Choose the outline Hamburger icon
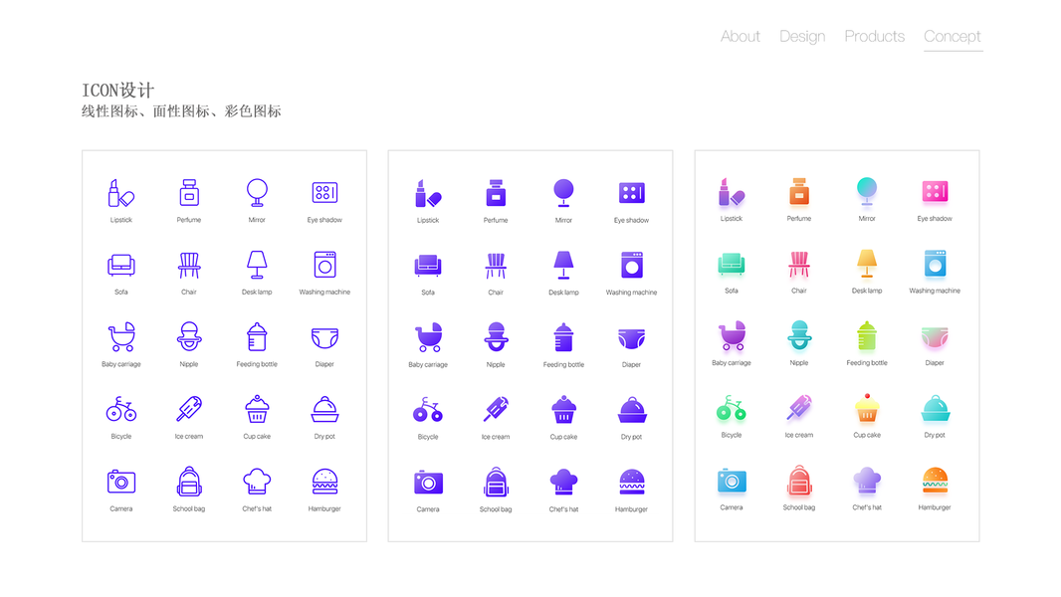This screenshot has width=1061, height=597. pos(324,482)
